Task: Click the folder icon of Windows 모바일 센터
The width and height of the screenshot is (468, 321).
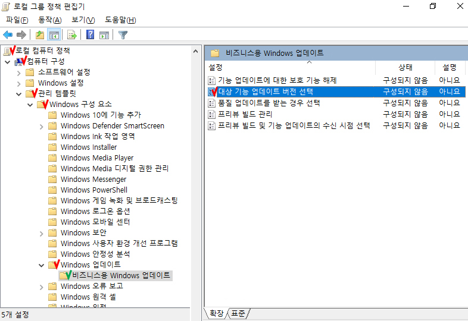Action: coord(52,222)
